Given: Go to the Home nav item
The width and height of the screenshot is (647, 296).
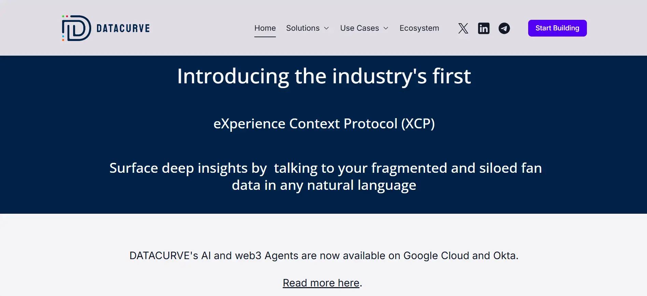Looking at the screenshot, I should (265, 28).
